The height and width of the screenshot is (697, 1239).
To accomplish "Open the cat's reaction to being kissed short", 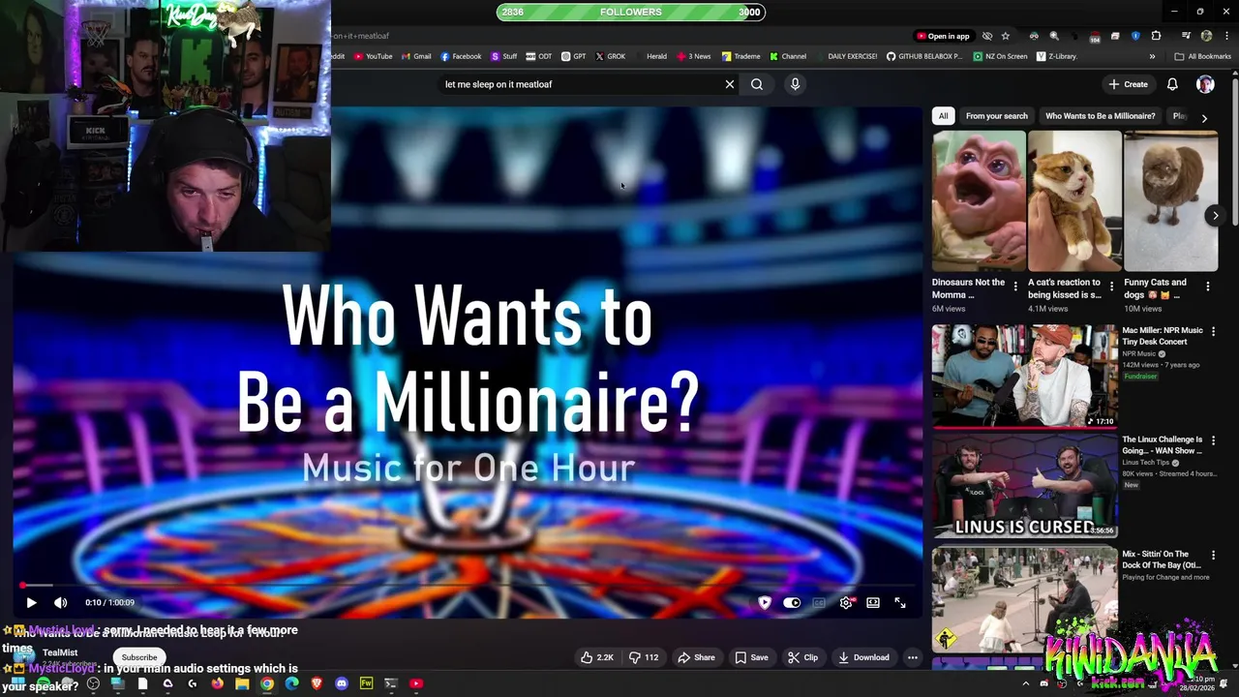I will 1074,201.
